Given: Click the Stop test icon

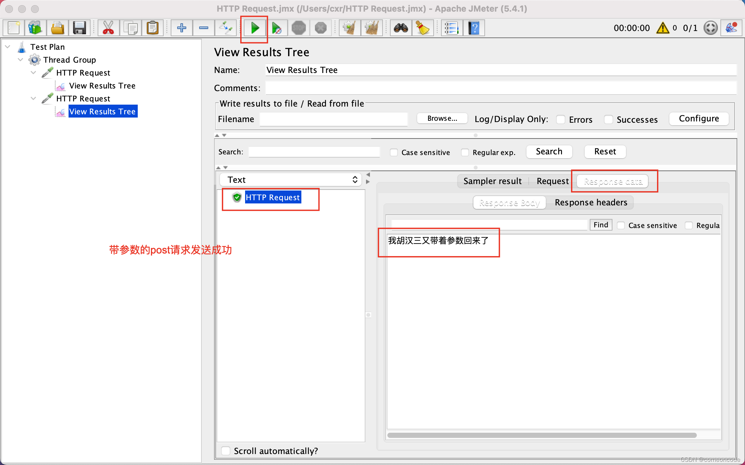Looking at the screenshot, I should pos(299,28).
